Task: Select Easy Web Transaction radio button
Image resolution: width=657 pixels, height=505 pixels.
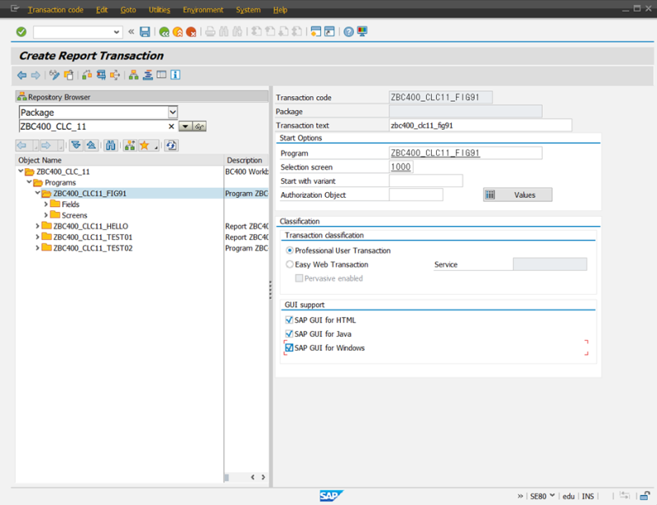Action: pos(289,264)
